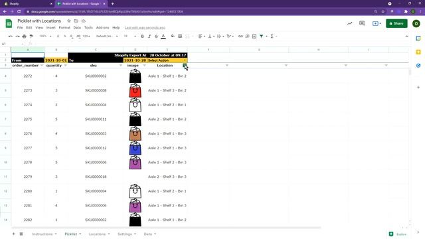Open text rotation options
This screenshot has width=425, height=239.
(x=230, y=37)
